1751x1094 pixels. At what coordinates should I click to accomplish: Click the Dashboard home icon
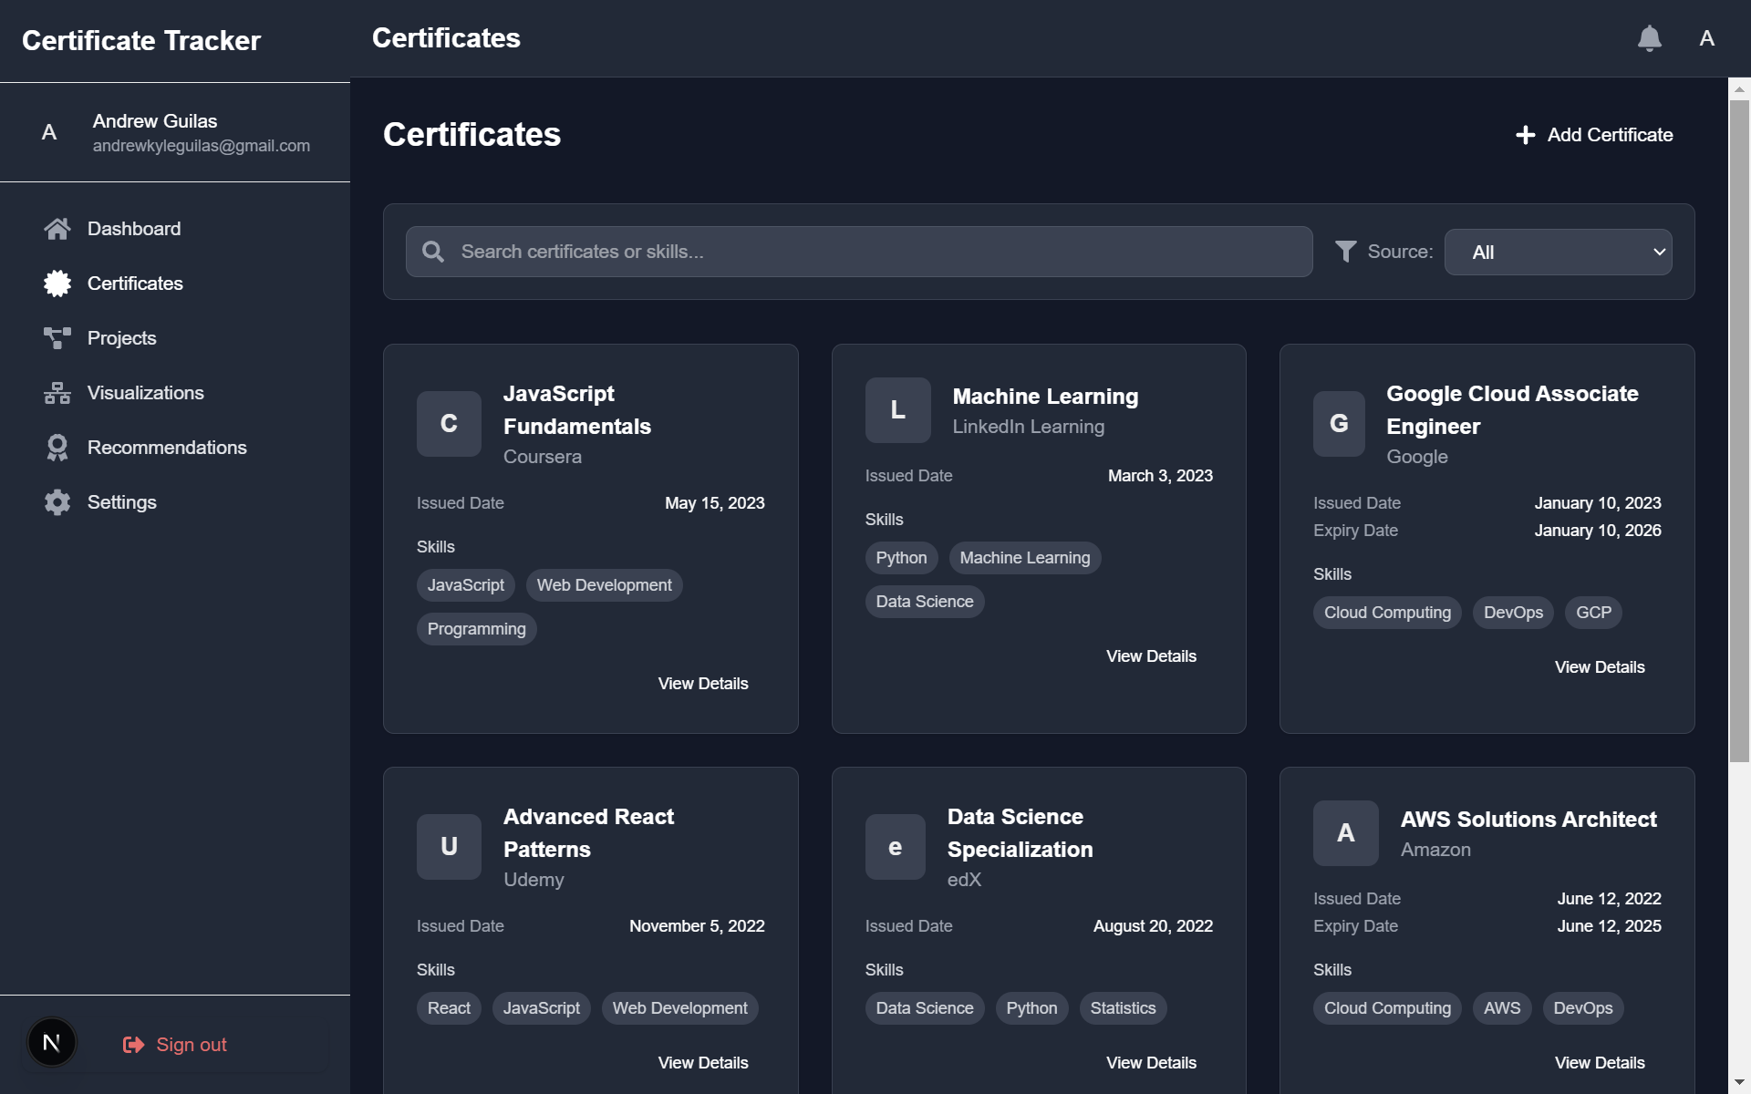click(x=57, y=229)
